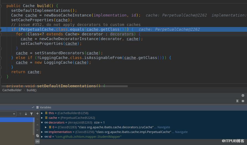The height and width of the screenshot is (145, 247).
Task: Click the layout columns icon beside gear
Action: point(243,101)
